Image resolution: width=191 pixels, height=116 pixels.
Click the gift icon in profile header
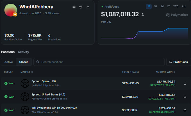[81, 7]
